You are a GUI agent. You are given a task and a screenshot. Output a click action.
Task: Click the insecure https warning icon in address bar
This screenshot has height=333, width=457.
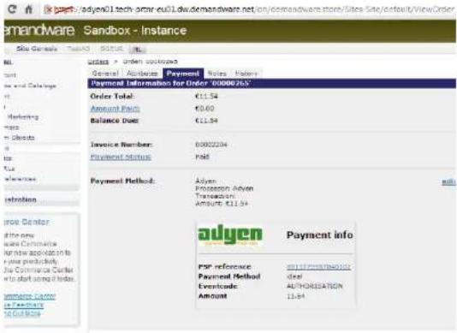click(x=48, y=10)
